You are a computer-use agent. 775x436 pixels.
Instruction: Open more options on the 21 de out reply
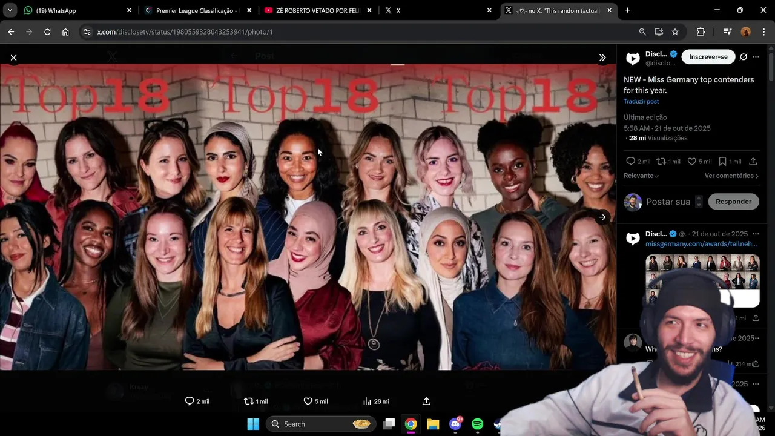[x=756, y=234]
